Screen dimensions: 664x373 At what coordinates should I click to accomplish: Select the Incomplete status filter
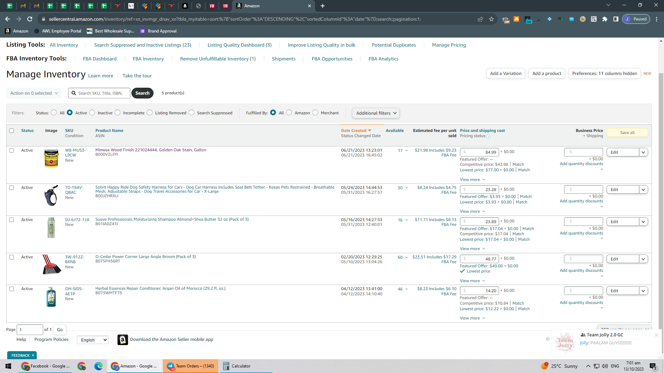118,113
